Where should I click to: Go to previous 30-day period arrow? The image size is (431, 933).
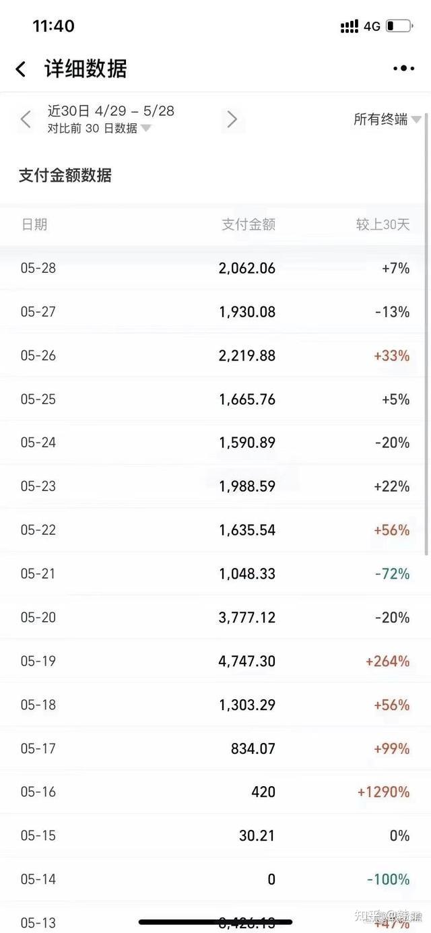(26, 119)
